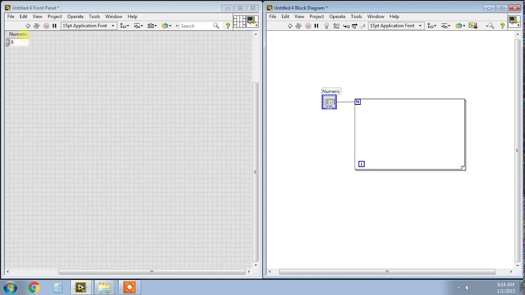Open Window menu in Block Diagram window
The image size is (525, 295).
pyautogui.click(x=376, y=16)
